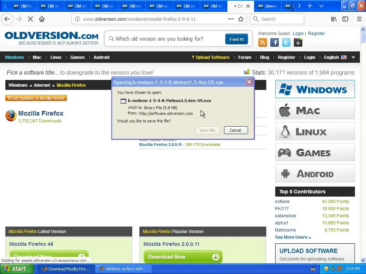Expand navigation bar double-chevron
The width and height of the screenshot is (366, 274).
(x=353, y=57)
